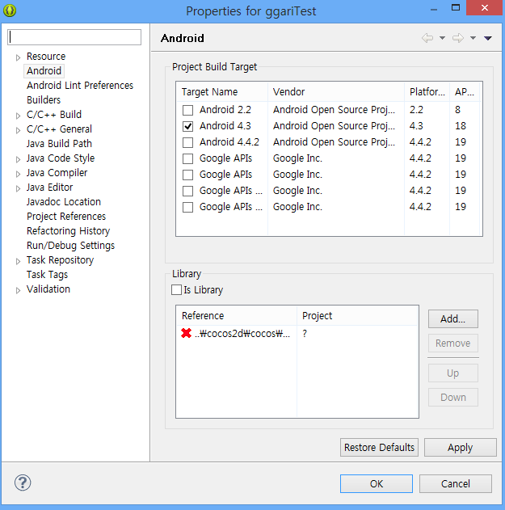Screen dimensions: 505x510
Task: Click the API value 8 cell
Action: (x=457, y=110)
